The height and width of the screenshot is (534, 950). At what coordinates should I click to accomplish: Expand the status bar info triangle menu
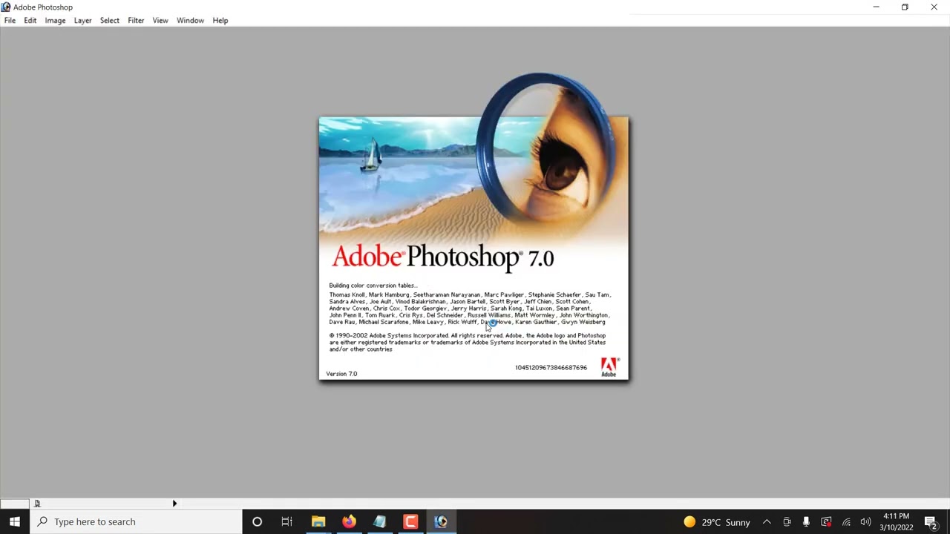174,504
